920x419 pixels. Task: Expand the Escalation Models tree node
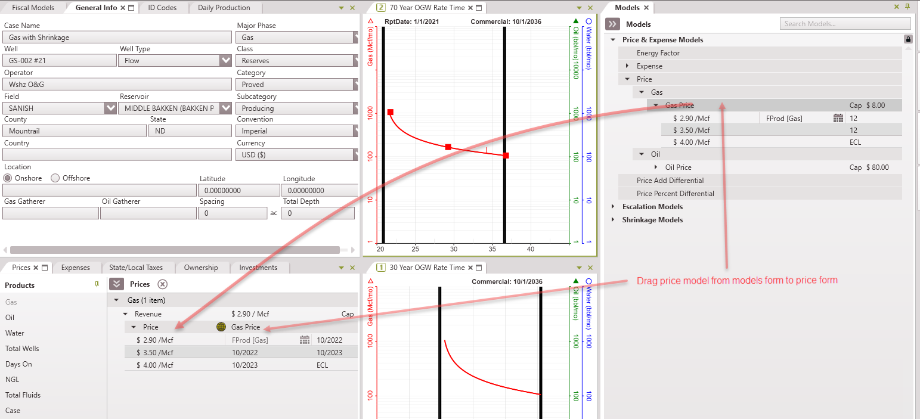614,207
